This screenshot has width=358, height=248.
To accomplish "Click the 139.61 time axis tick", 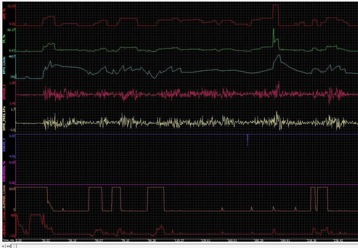I will point(206,241).
